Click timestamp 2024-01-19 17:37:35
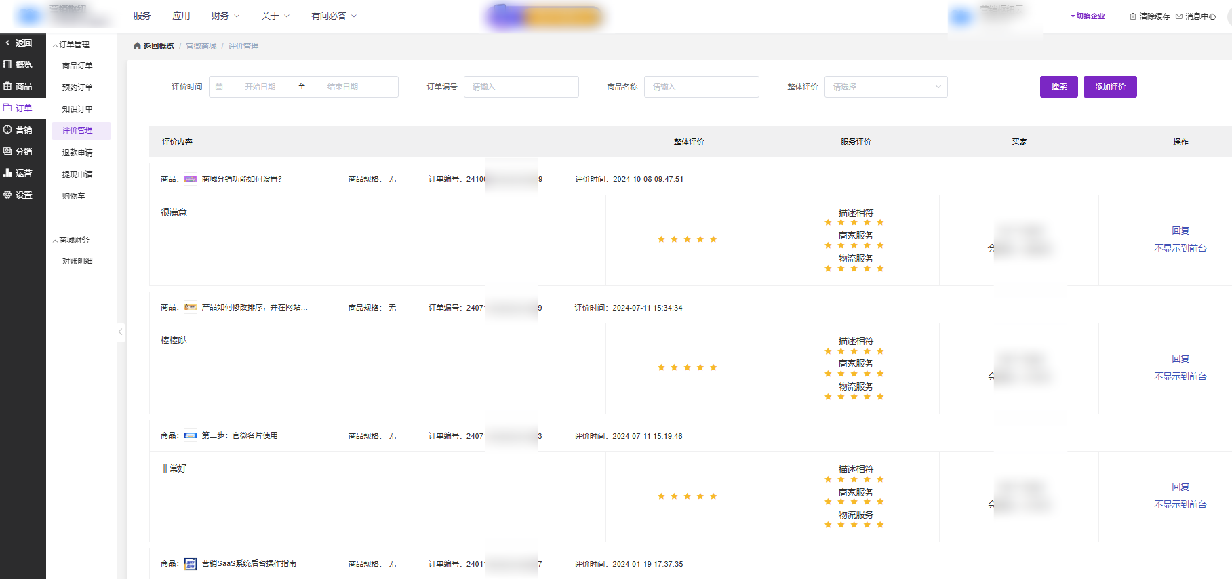The width and height of the screenshot is (1232, 579). pyautogui.click(x=648, y=564)
